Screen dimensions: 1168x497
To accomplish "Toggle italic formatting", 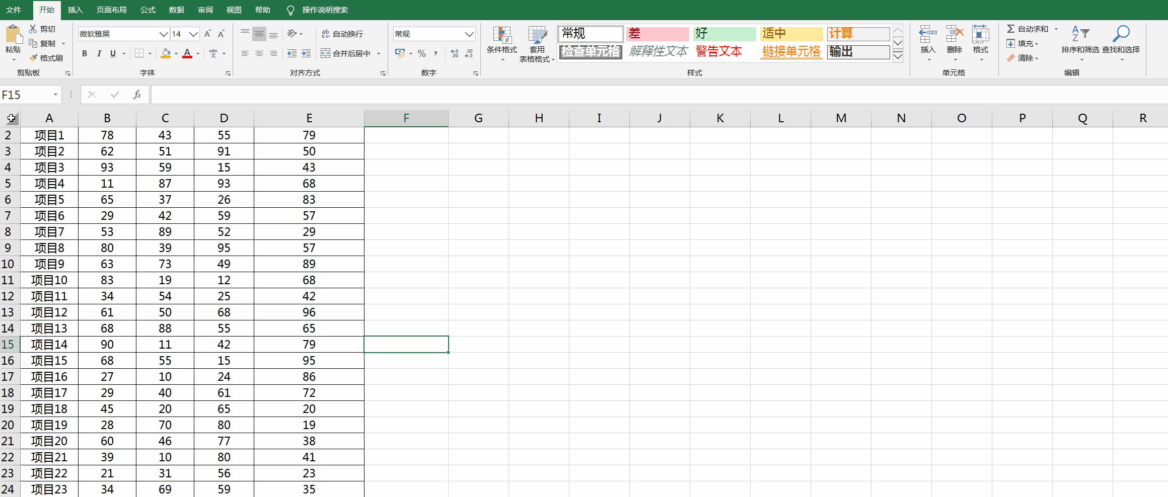I will click(x=99, y=53).
